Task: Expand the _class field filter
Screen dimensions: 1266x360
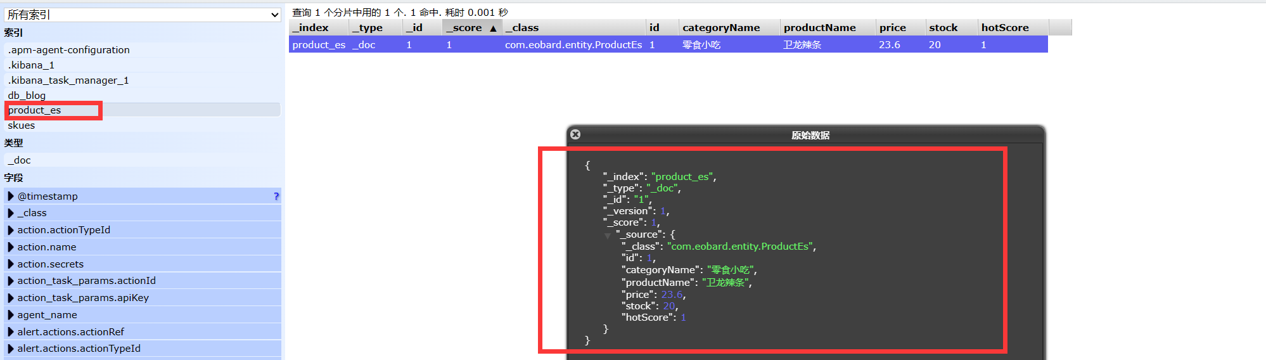Action: click(x=11, y=213)
